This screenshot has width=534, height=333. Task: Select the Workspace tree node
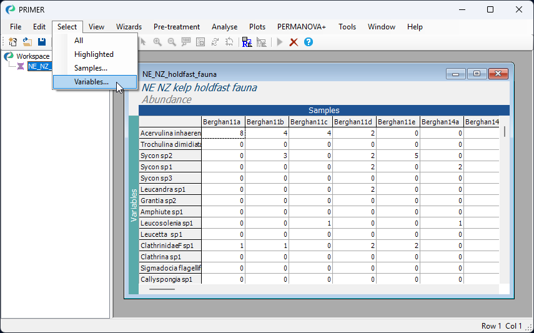coord(32,56)
